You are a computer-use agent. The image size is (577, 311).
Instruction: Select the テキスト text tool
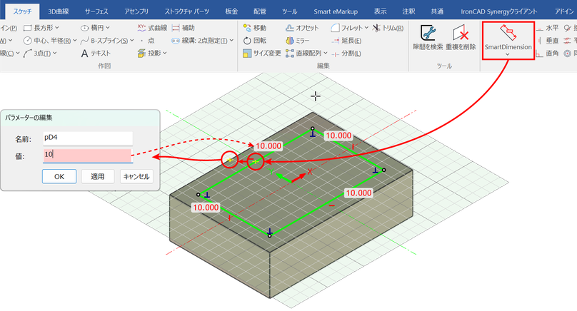96,53
